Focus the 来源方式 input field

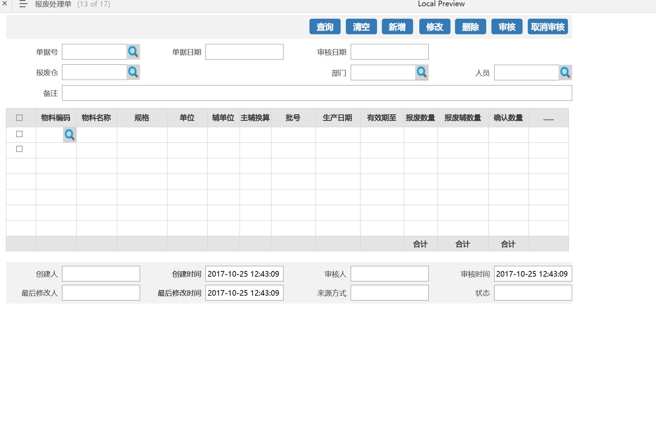390,293
